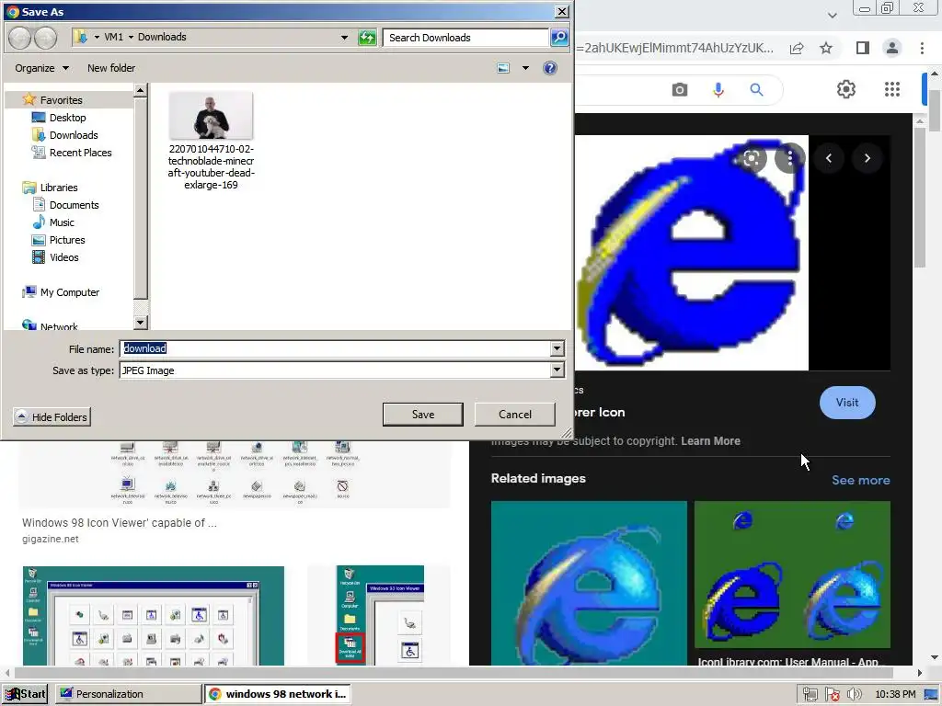Screen dimensions: 942x706
Task: Click Hide Folders button
Action: pyautogui.click(x=52, y=416)
